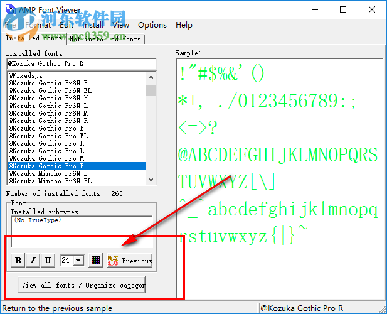The width and height of the screenshot is (387, 314).
Task: Select @Kozuka Gothic Pr6N L
Action: click(x=77, y=106)
